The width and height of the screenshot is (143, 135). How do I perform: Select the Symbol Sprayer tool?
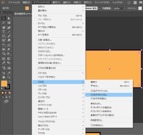coord(4,68)
